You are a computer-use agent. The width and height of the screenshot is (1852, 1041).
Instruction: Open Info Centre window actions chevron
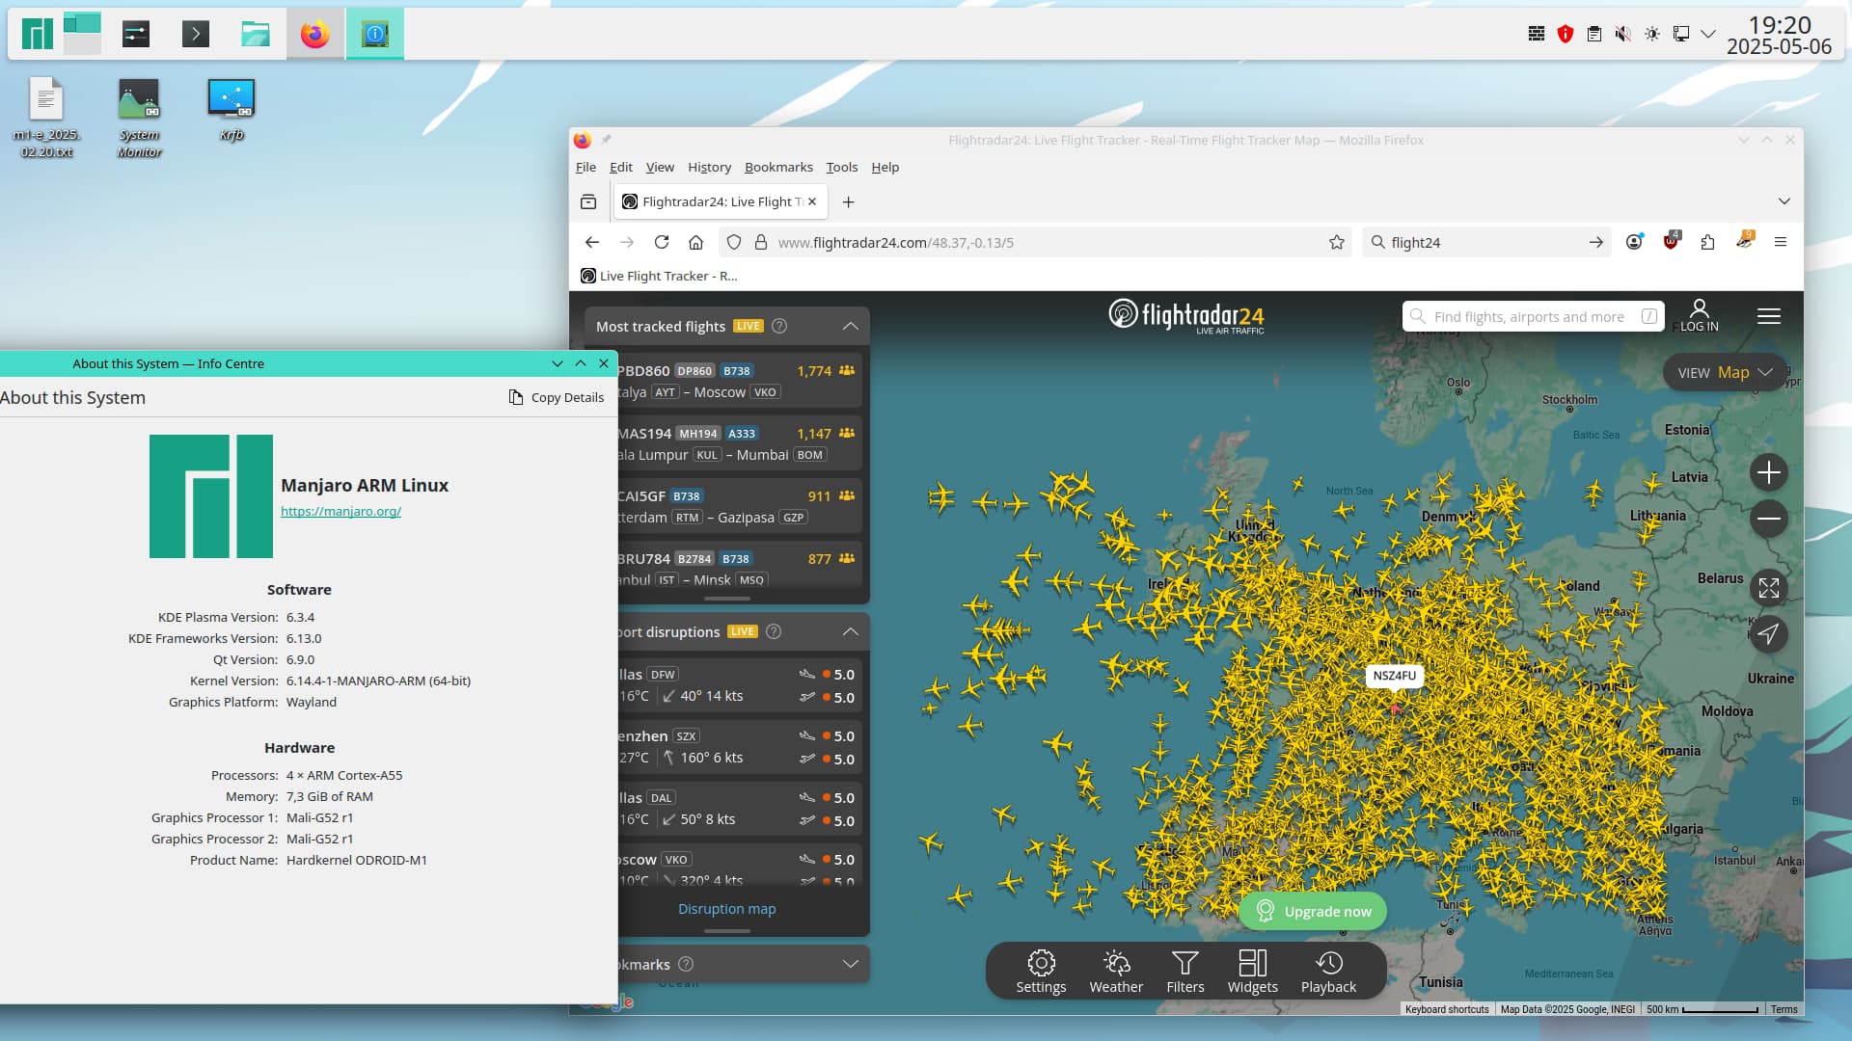(558, 363)
